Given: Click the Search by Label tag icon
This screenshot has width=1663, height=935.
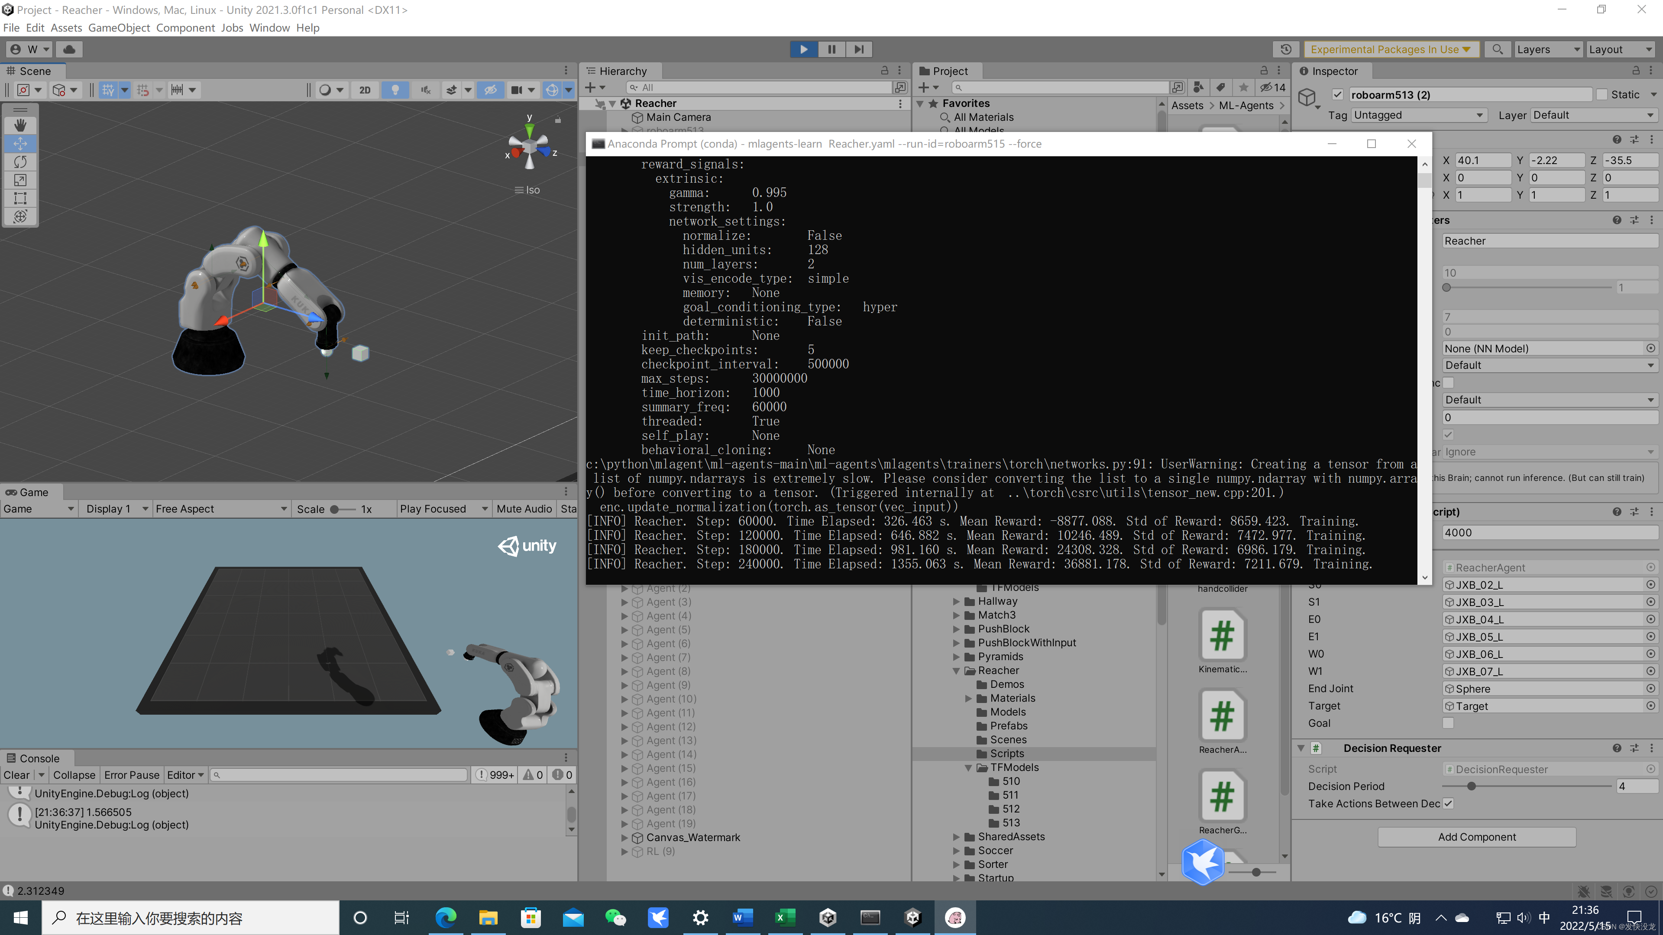Looking at the screenshot, I should [1220, 87].
